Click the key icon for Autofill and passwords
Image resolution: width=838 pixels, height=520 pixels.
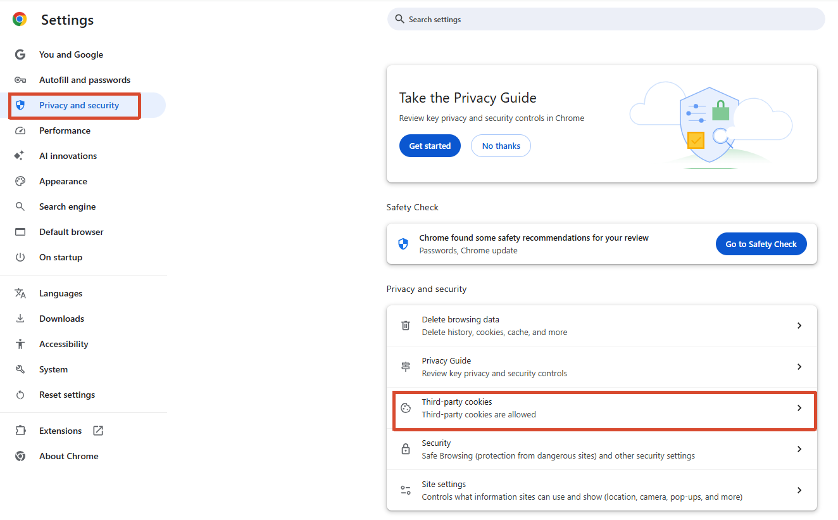(20, 80)
